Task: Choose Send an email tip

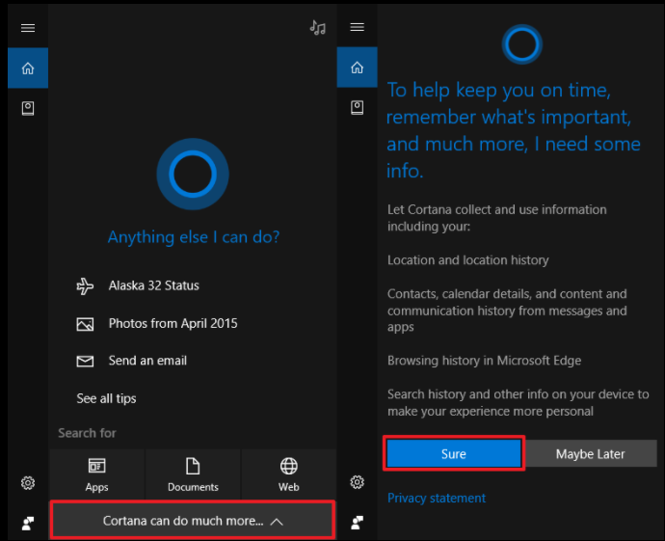Action: point(147,361)
